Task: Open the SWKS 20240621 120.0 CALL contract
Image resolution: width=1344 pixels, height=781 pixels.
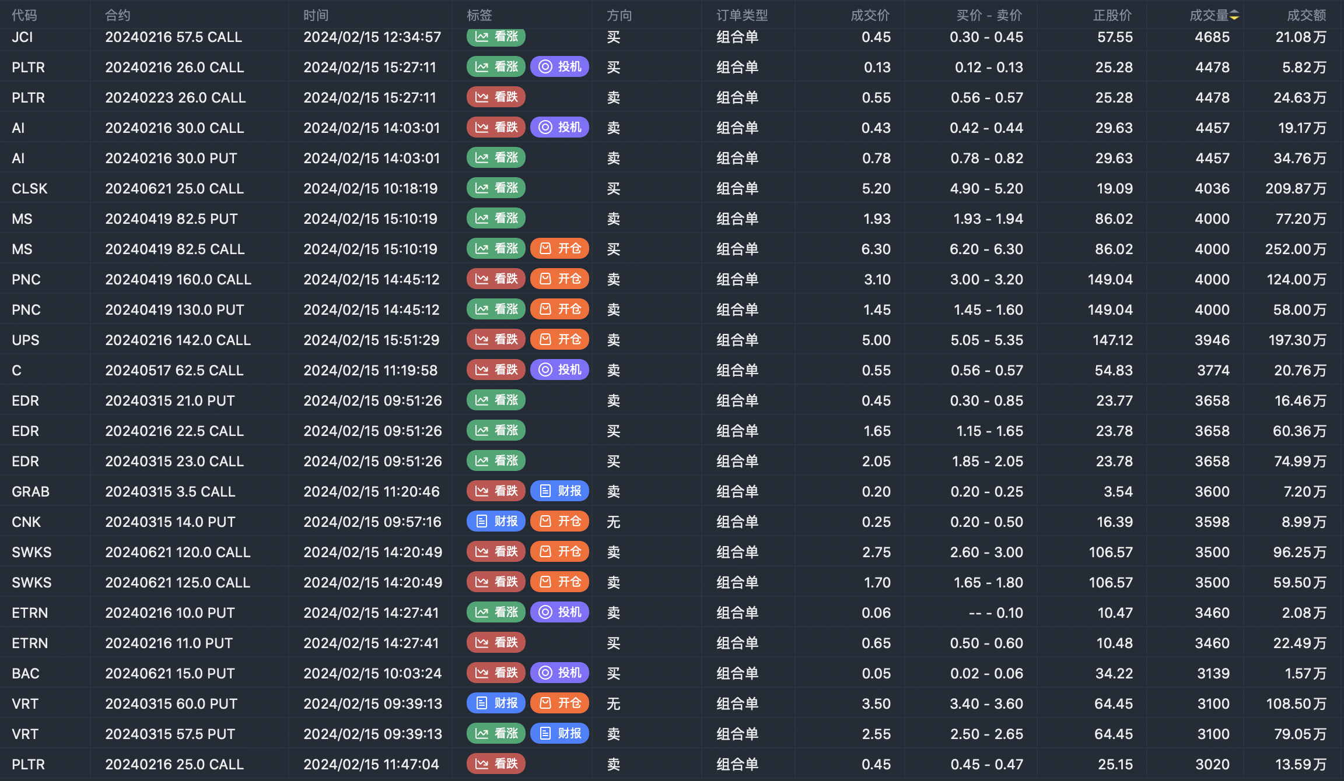Action: [177, 553]
